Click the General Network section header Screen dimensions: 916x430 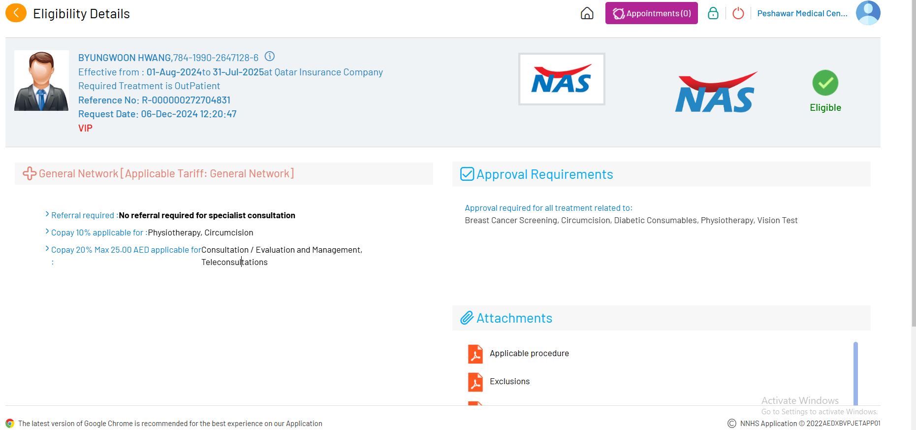click(166, 174)
